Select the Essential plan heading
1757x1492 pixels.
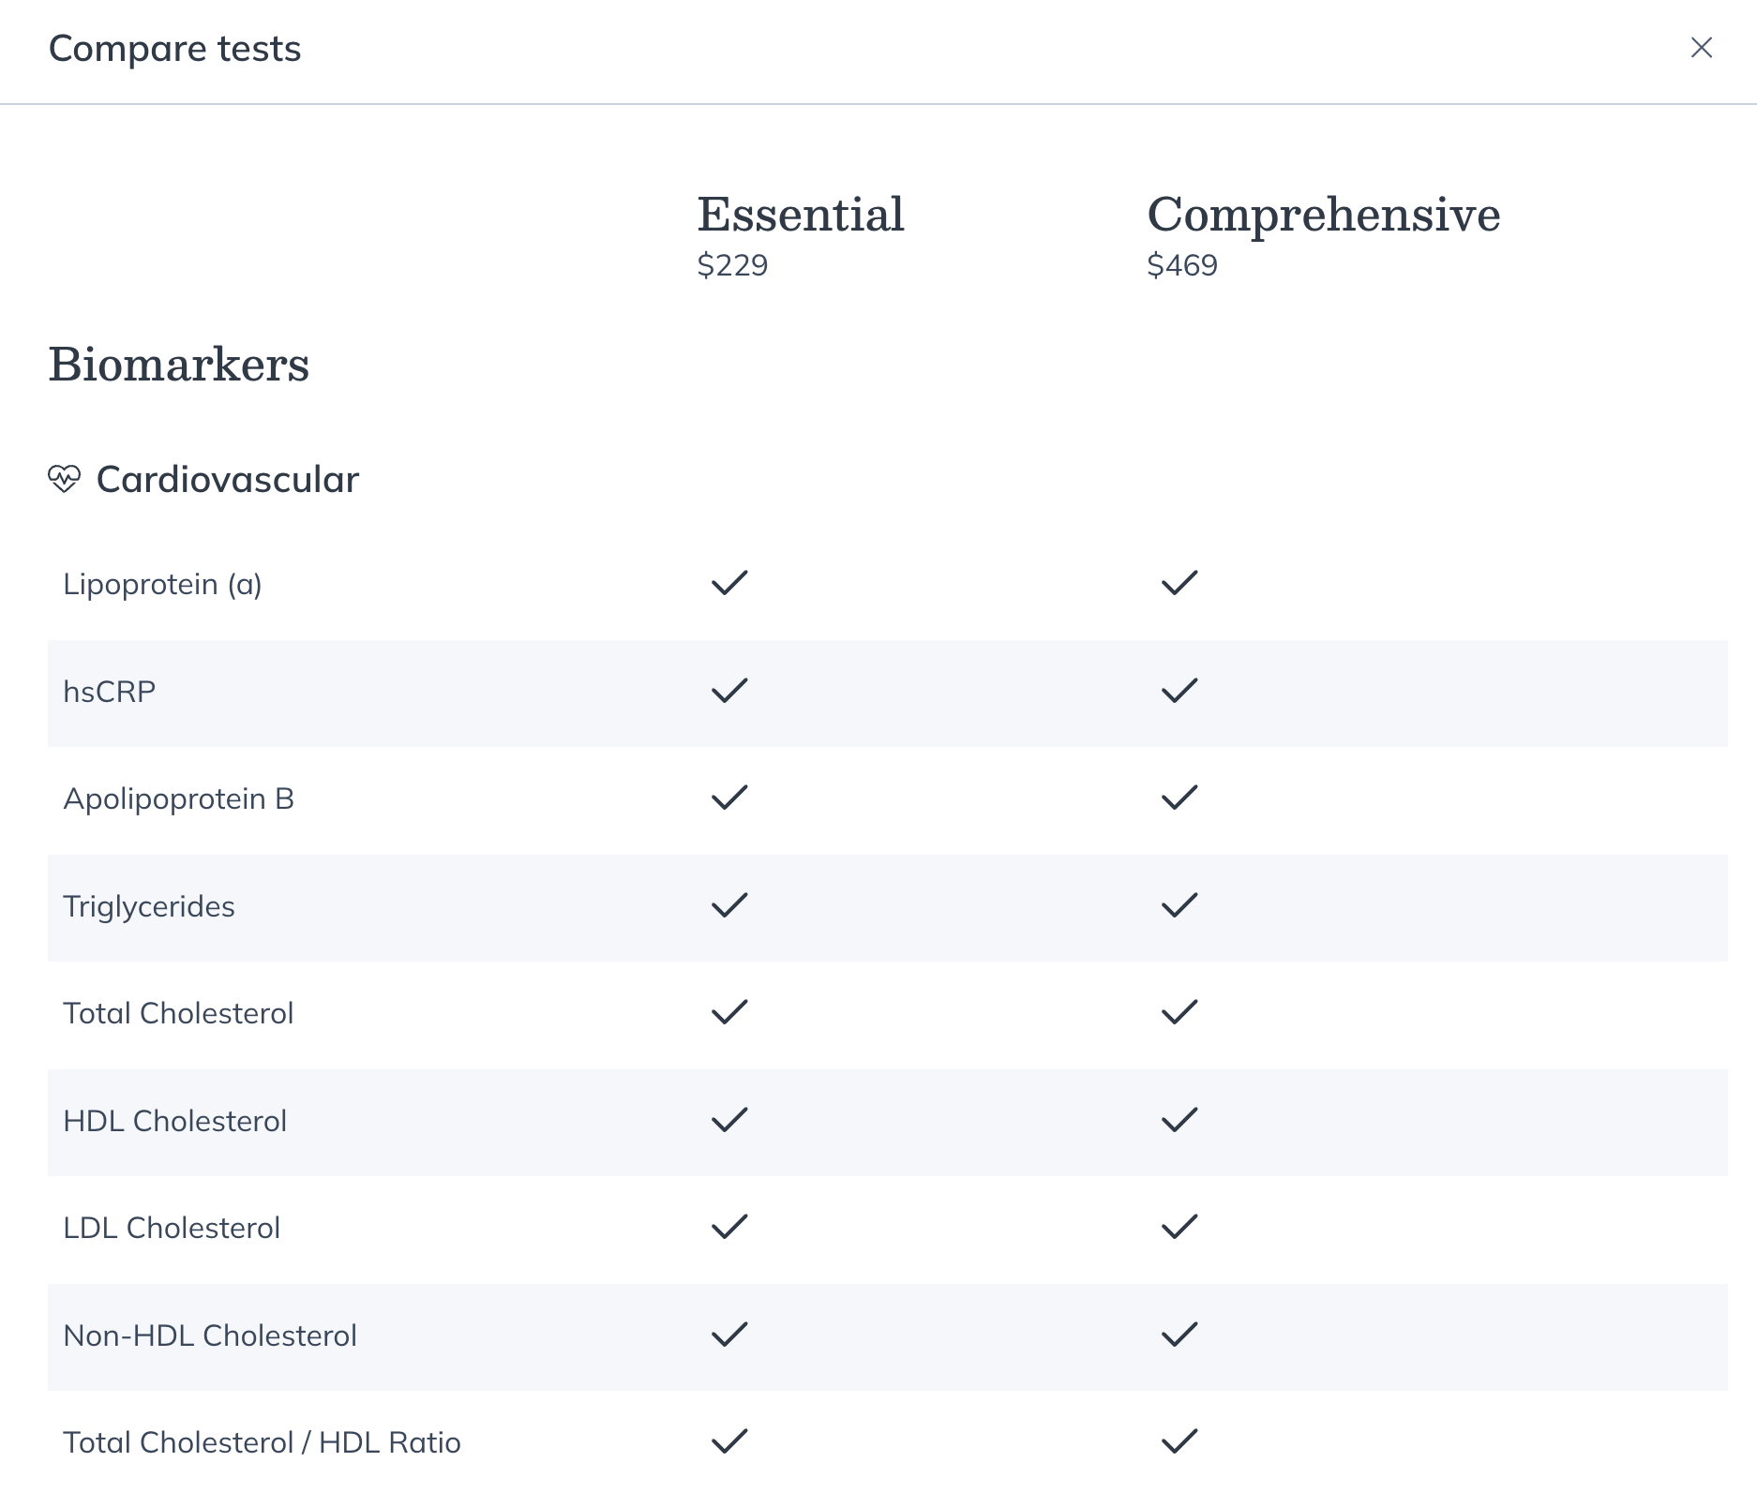pos(801,215)
